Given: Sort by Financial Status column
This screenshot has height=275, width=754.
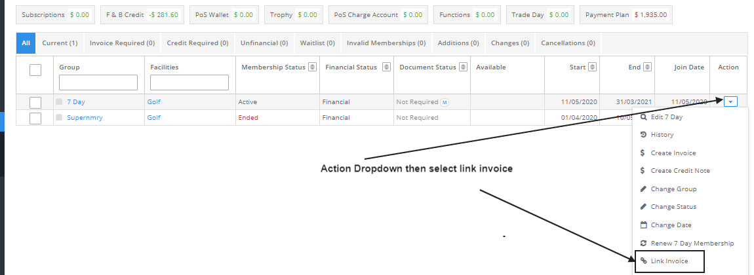Looking at the screenshot, I should (386, 67).
